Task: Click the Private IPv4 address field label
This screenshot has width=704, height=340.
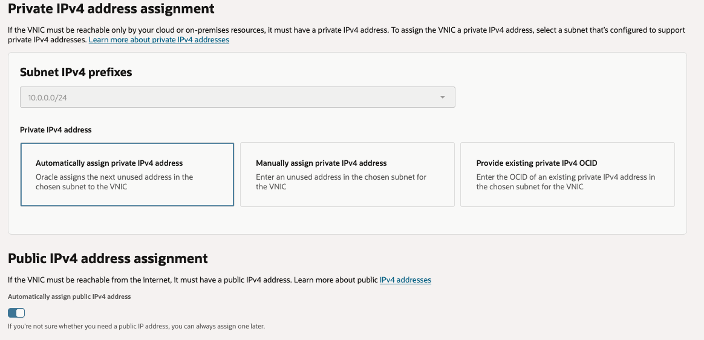Action: [x=56, y=130]
